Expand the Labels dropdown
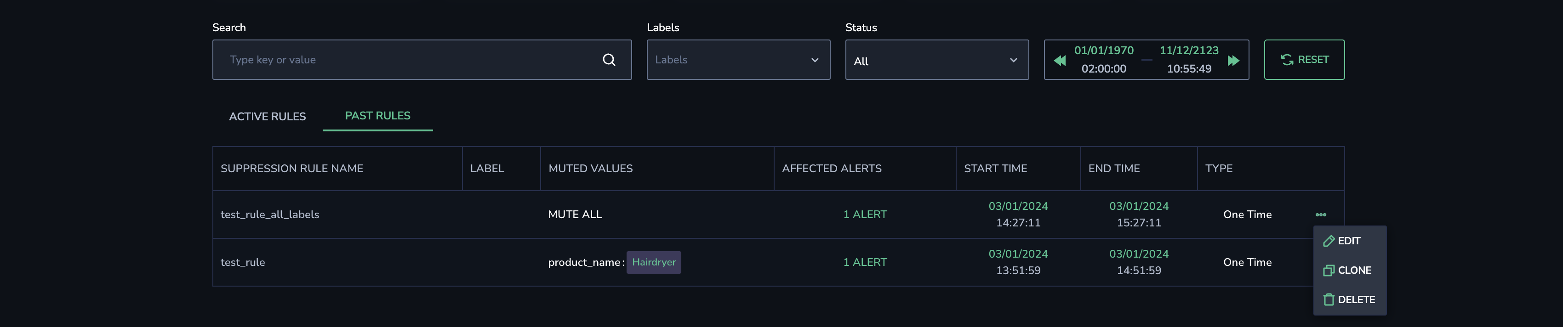This screenshot has width=1563, height=327. point(738,59)
